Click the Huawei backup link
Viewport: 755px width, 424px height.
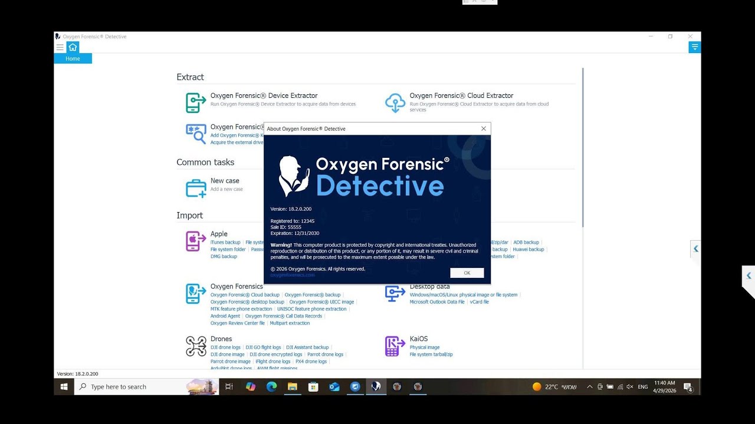coord(528,249)
